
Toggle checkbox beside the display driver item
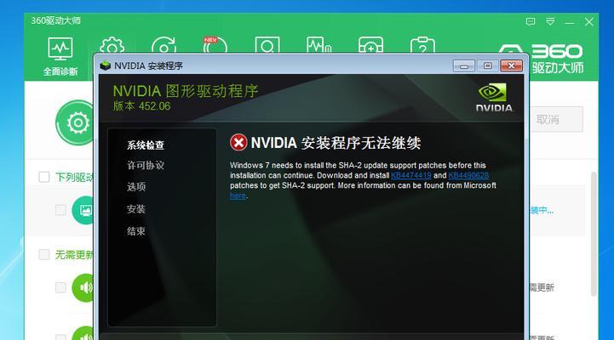pos(60,210)
